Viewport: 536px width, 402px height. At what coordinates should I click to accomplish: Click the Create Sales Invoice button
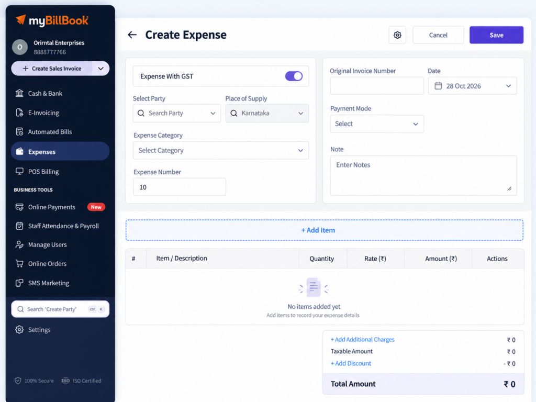[x=52, y=69]
